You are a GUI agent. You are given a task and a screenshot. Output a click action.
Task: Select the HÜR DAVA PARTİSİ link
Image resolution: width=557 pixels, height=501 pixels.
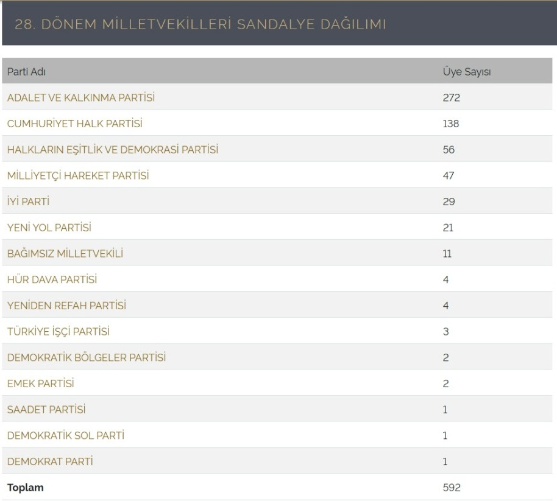click(52, 280)
